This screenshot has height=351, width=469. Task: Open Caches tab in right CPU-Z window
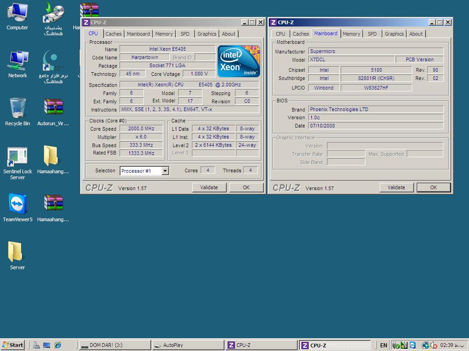coord(300,34)
